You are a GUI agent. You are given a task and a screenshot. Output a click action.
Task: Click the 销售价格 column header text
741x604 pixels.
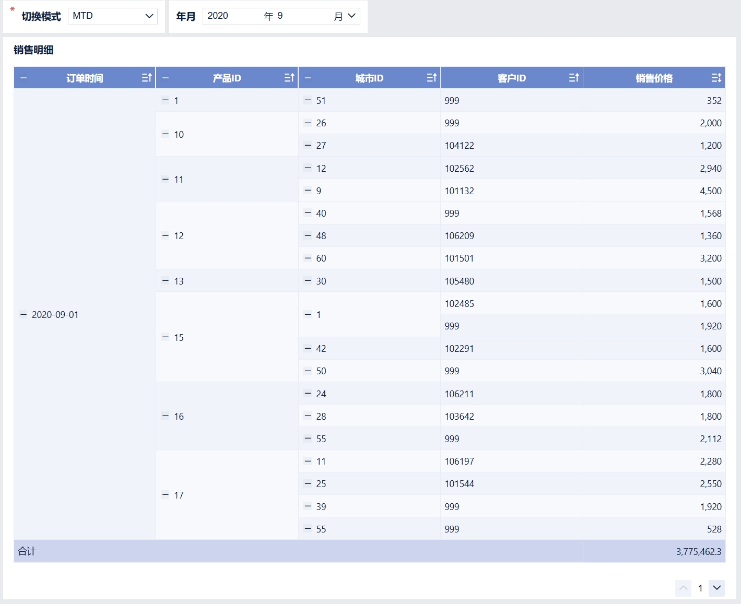pos(654,78)
